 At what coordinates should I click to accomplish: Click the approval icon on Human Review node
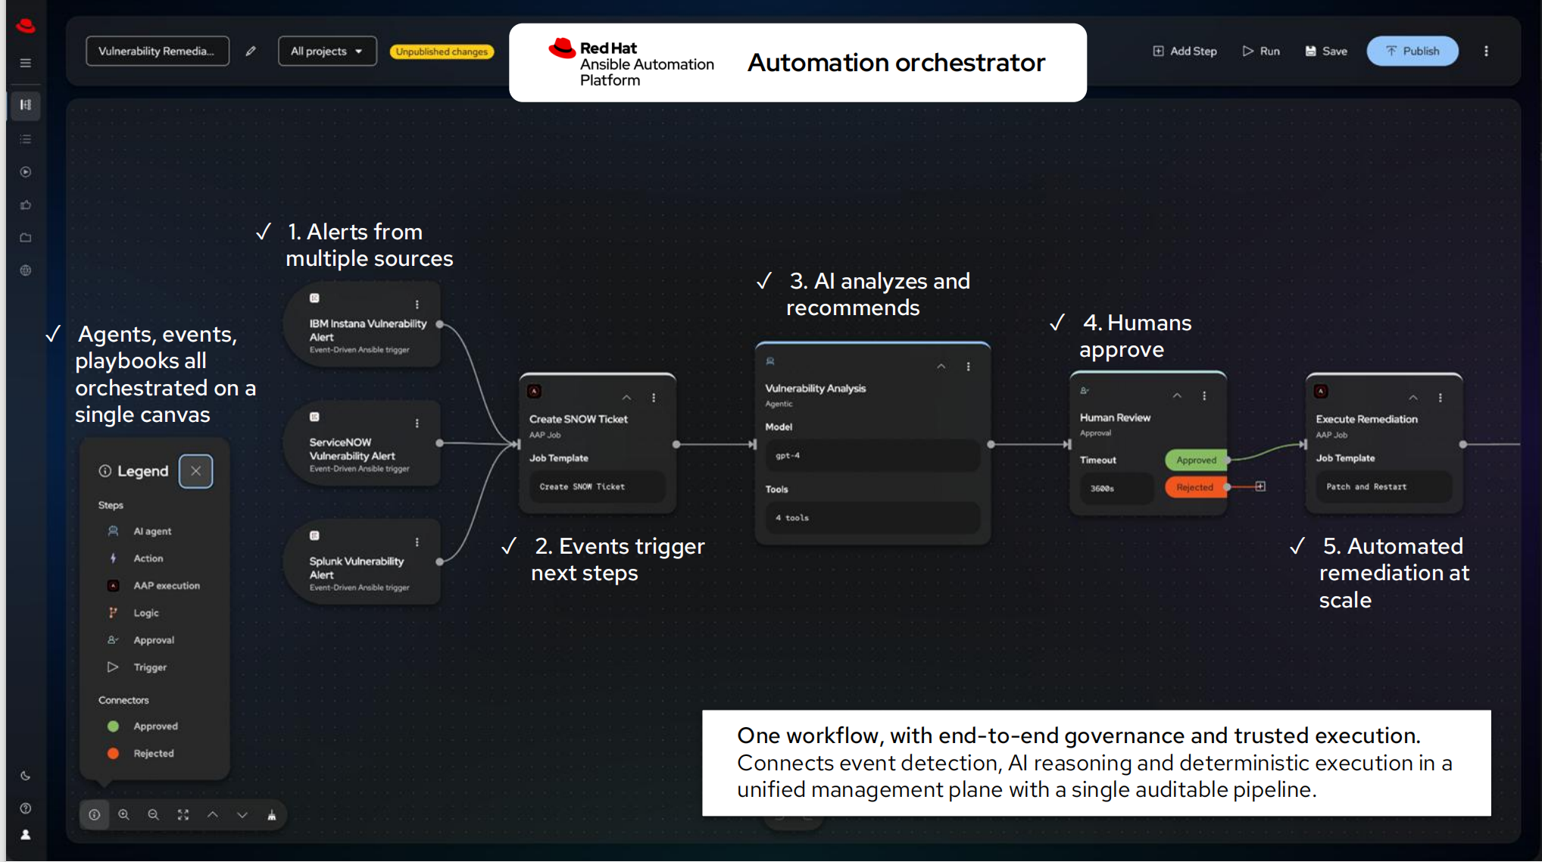coord(1085,391)
